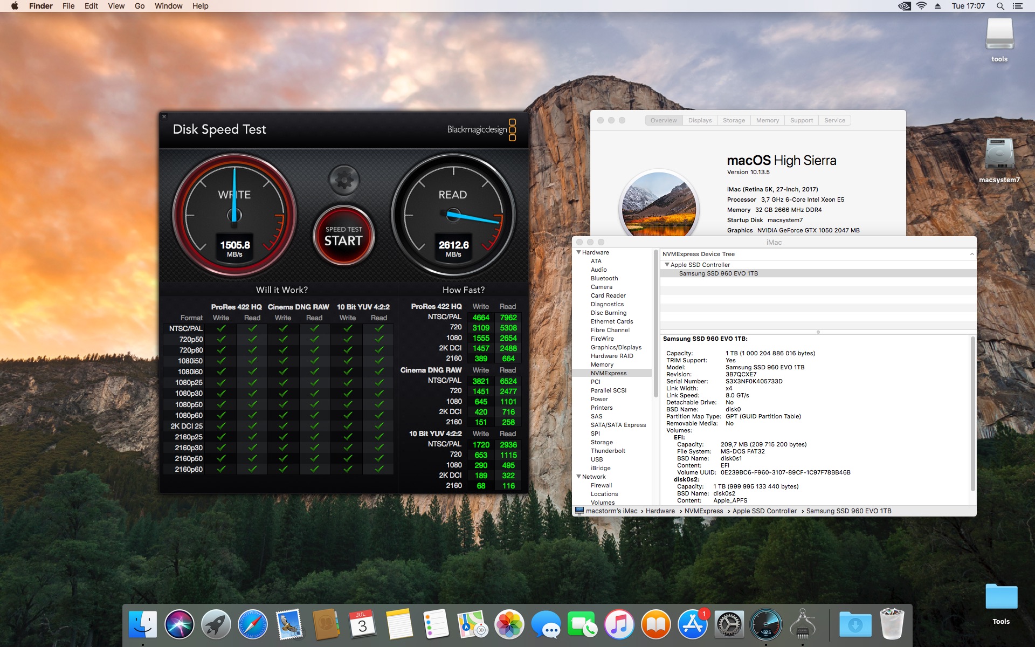Open System Preferences from the dock
The image size is (1035, 647).
(x=729, y=625)
